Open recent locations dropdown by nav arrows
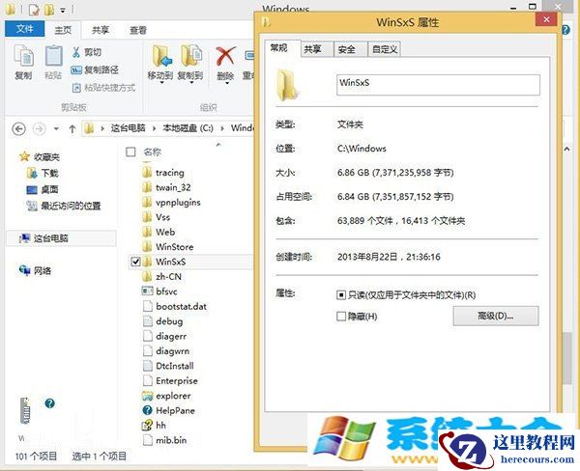Viewport: 580px width, 471px height. pyautogui.click(x=56, y=129)
